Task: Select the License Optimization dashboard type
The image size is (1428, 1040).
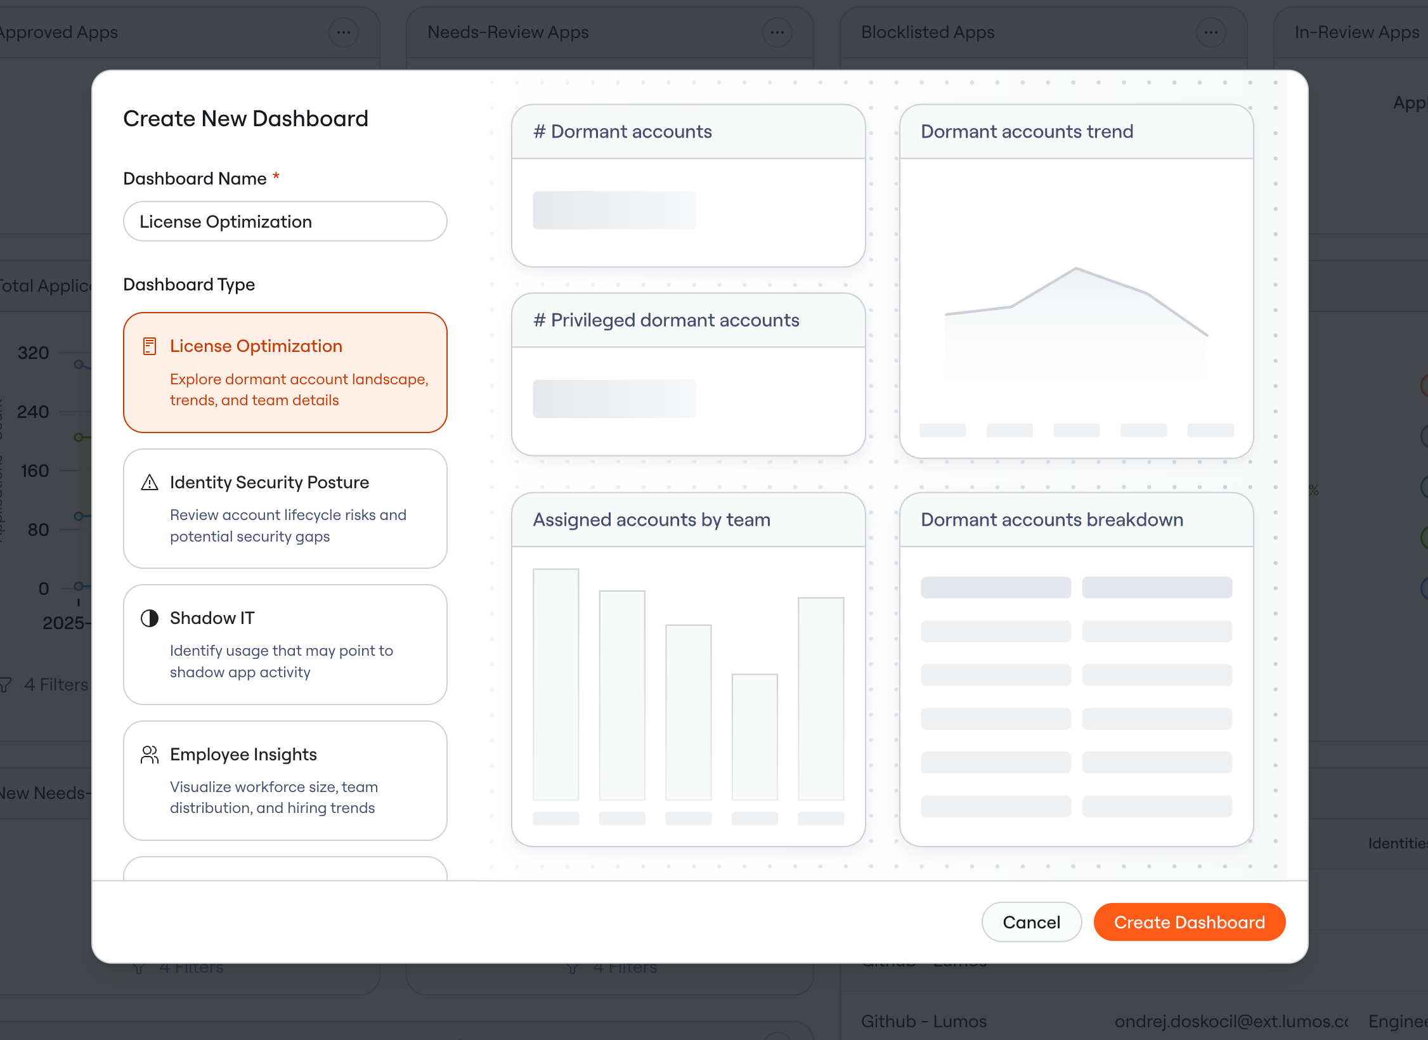Action: pos(285,373)
